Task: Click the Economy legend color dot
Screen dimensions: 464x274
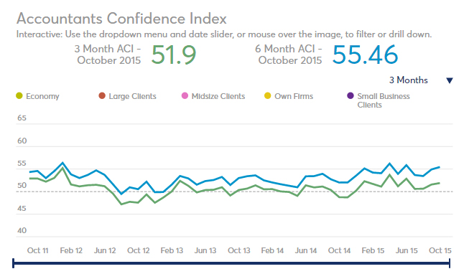Action: point(19,96)
